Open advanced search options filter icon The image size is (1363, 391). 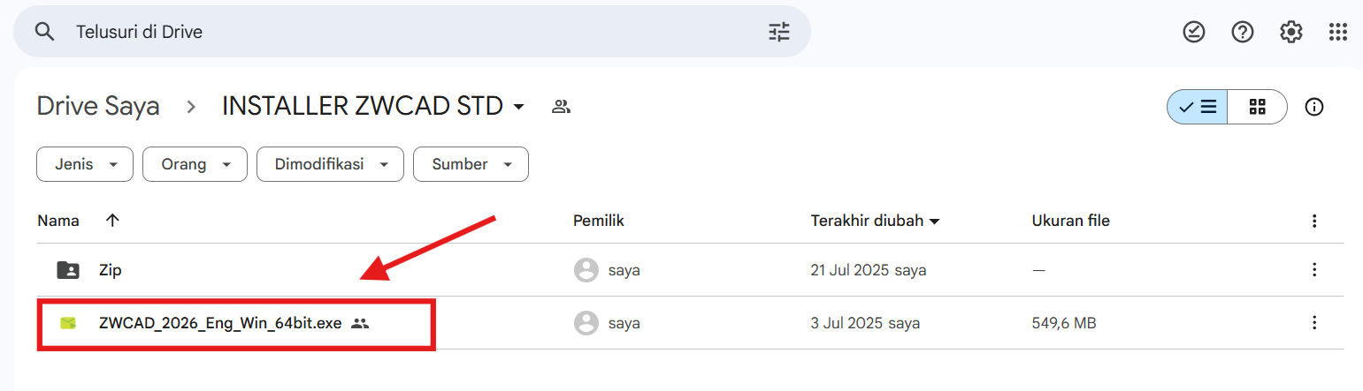778,33
